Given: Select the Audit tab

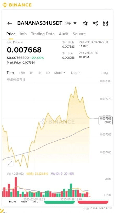Looking at the screenshot, I should (64, 34).
